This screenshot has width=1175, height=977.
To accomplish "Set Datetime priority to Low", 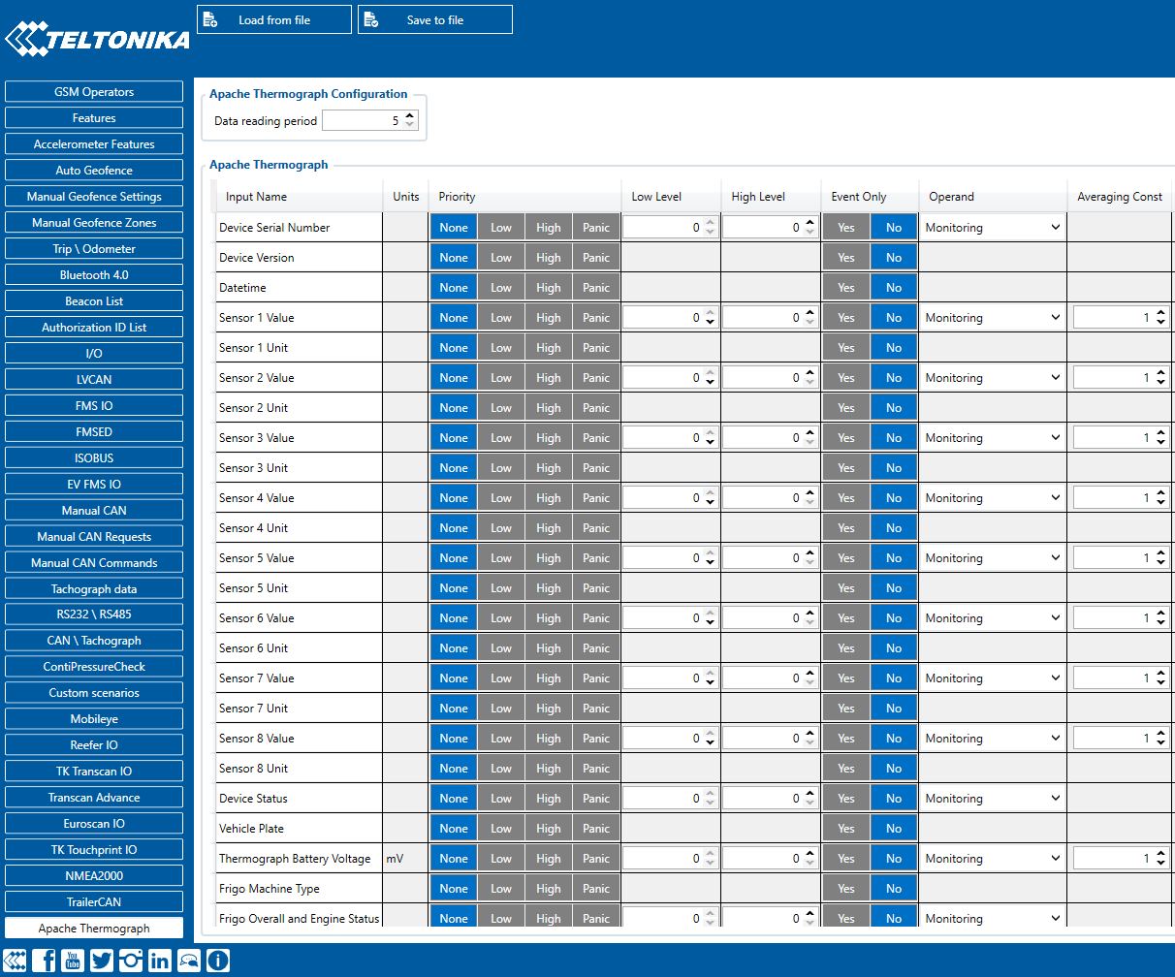I will [501, 288].
